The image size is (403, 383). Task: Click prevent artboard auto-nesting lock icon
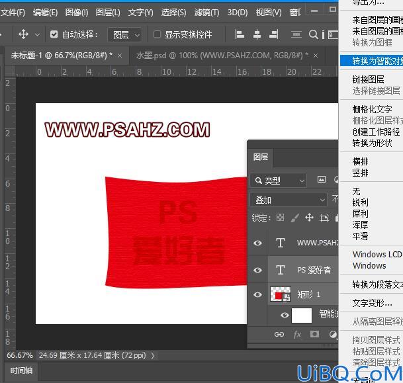tap(324, 218)
